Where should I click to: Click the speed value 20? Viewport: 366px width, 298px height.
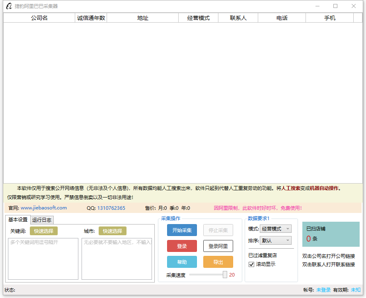(232, 275)
